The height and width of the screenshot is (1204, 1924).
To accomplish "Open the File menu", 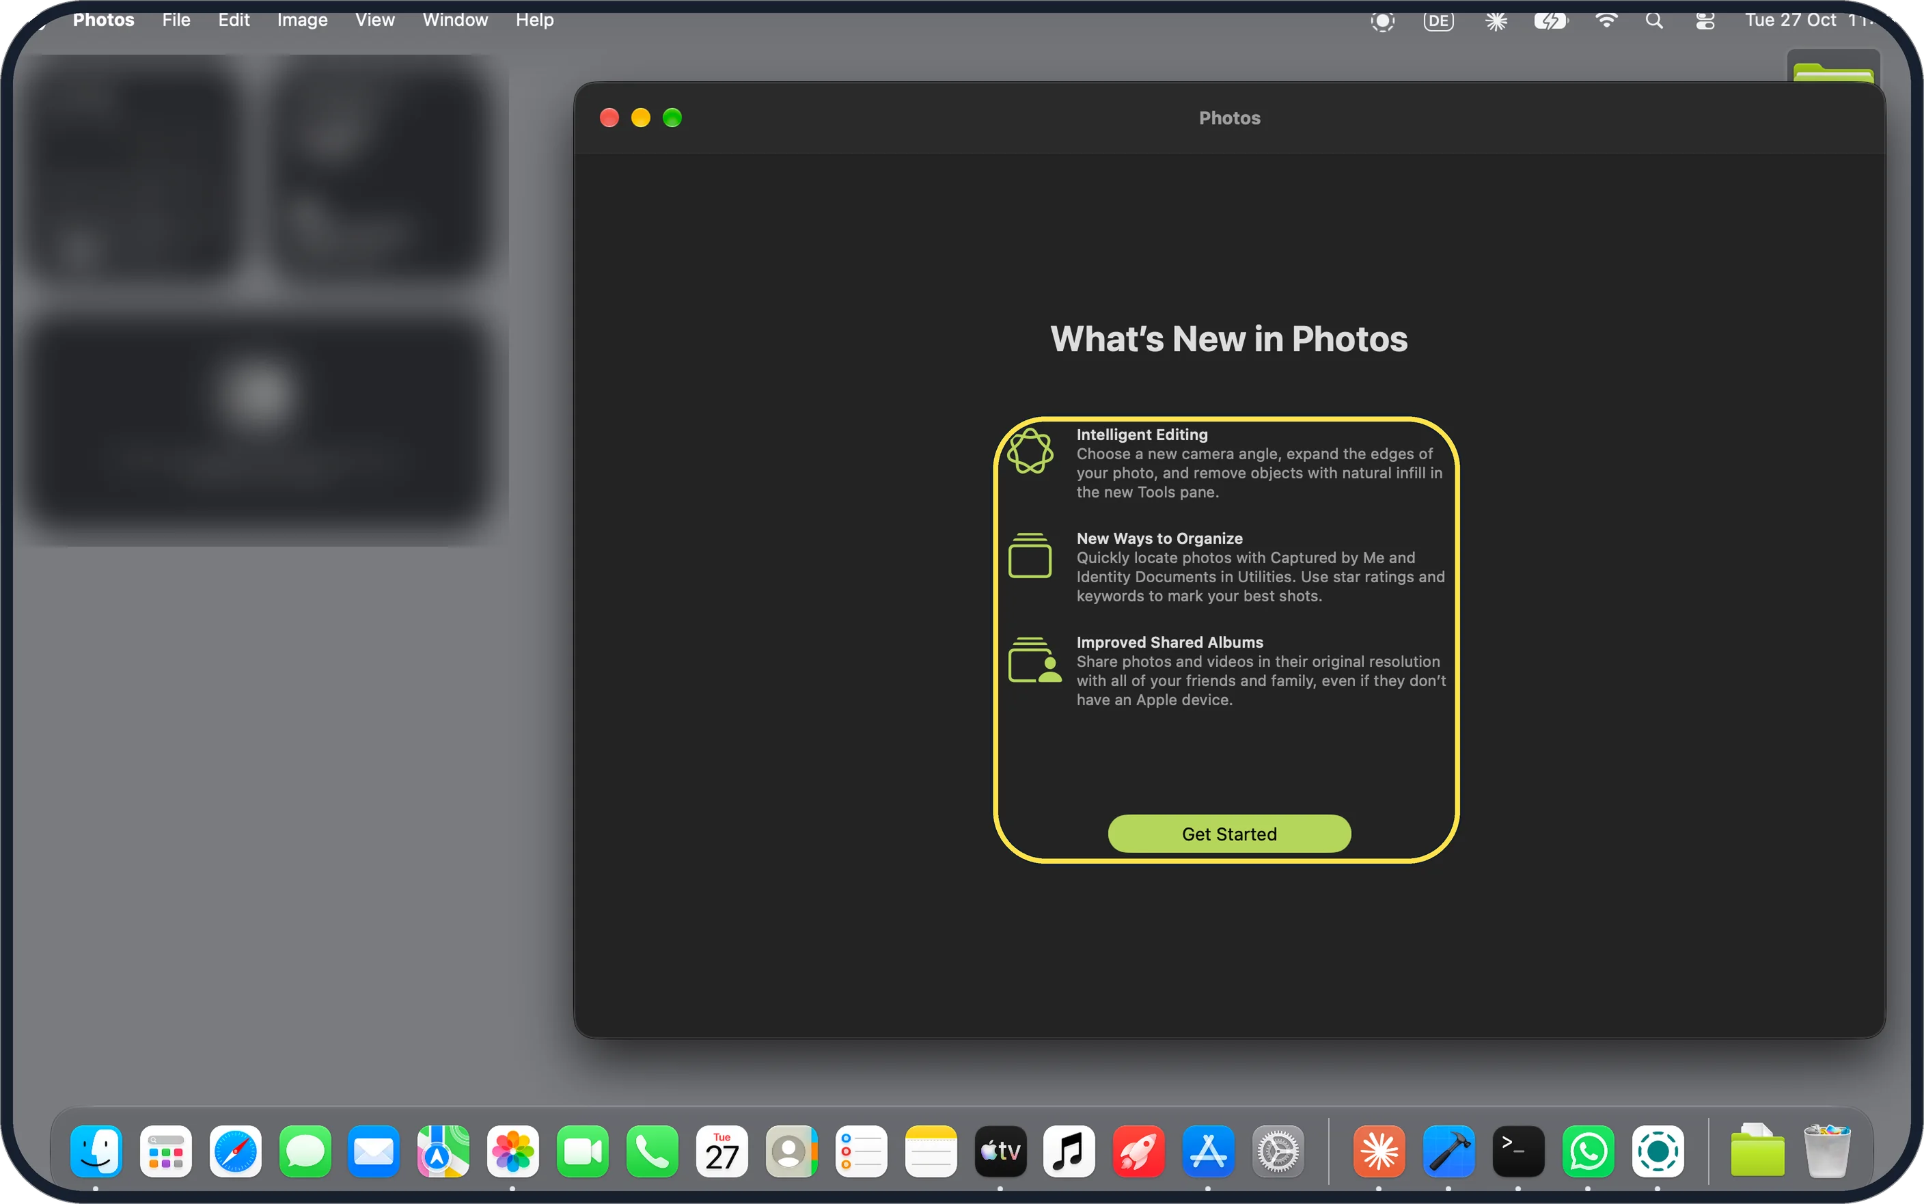I will tap(176, 20).
